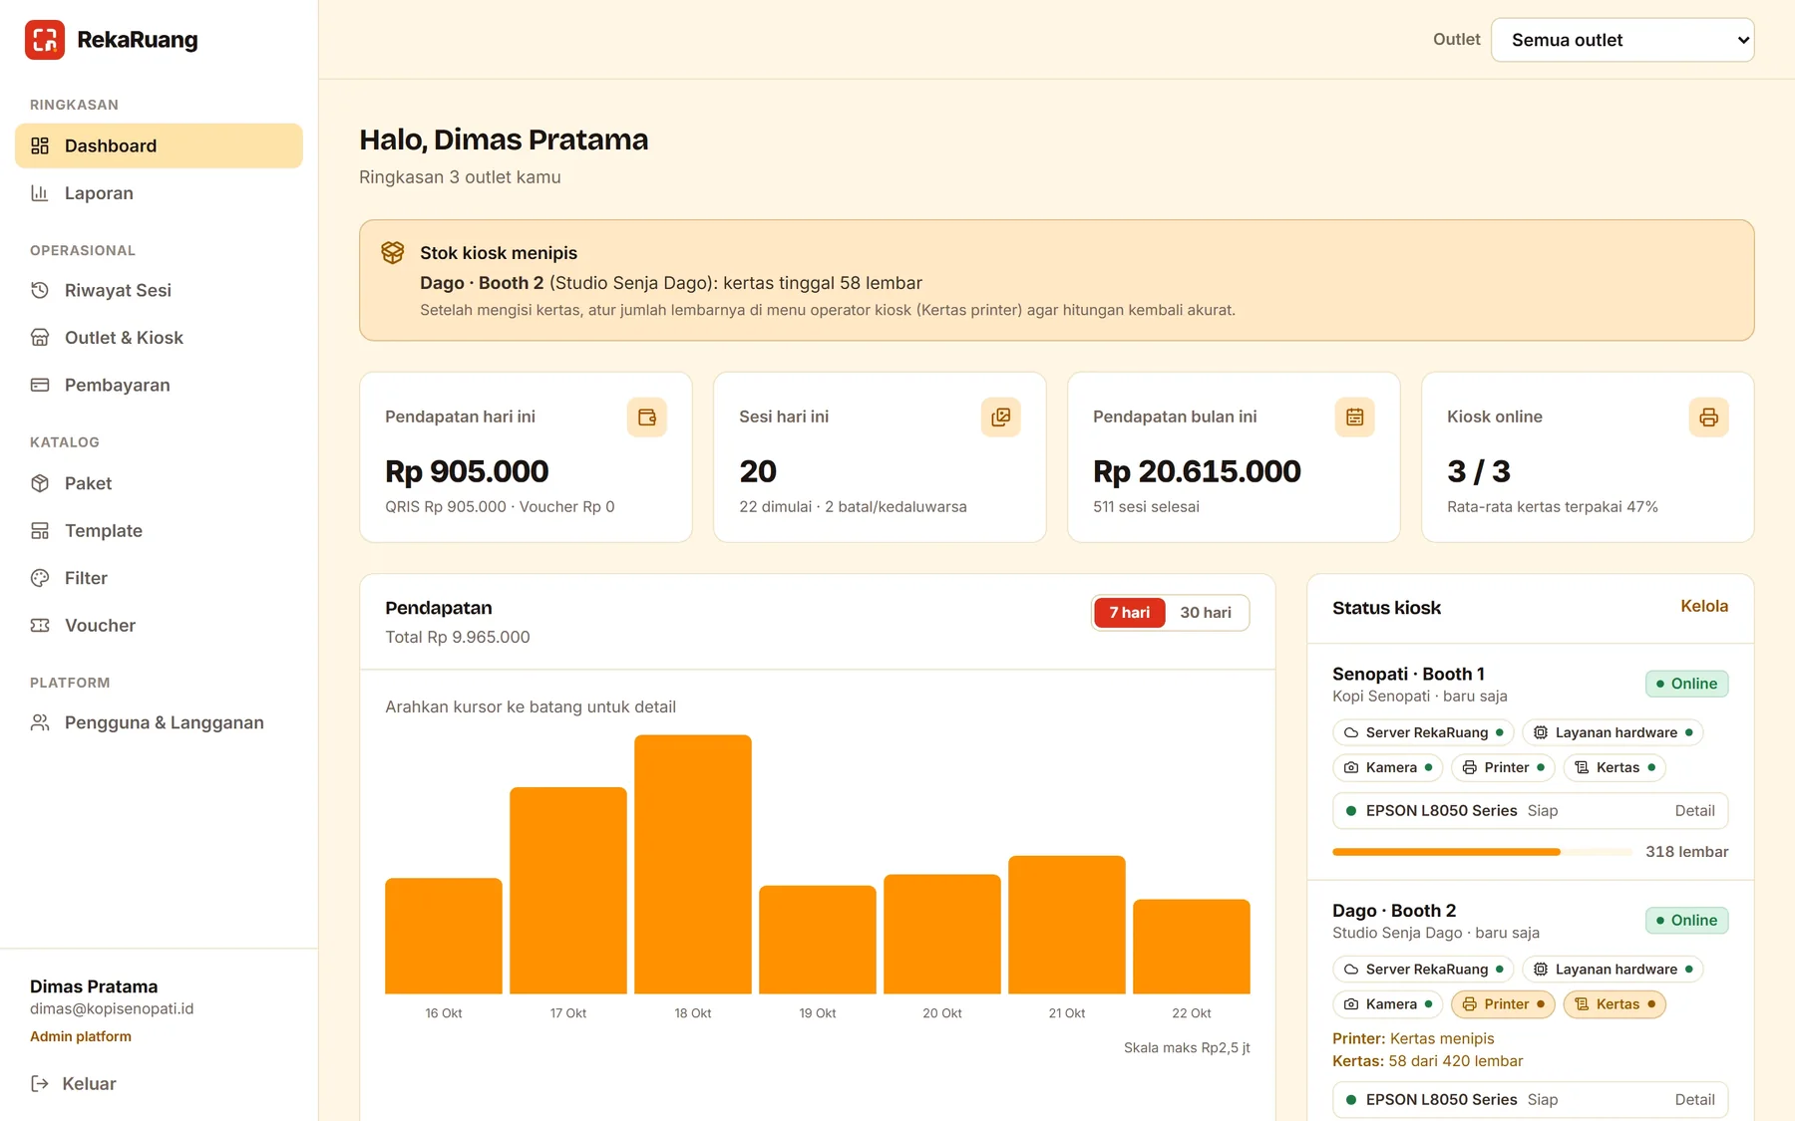Click the 22 Okt revenue bar

pyautogui.click(x=1192, y=947)
